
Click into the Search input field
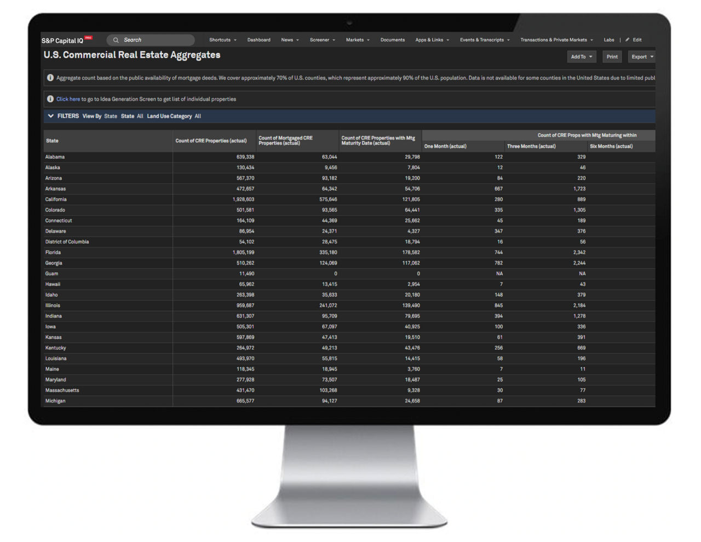[156, 40]
